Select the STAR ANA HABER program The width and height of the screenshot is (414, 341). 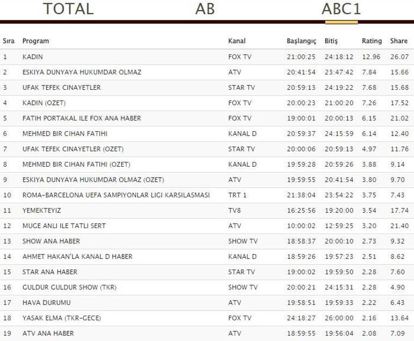pos(50,272)
